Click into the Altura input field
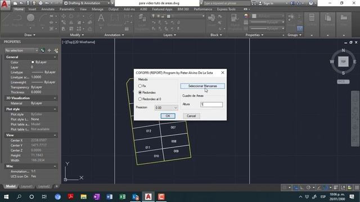Image resolution: width=360 pixels, height=202 pixels. click(211, 104)
